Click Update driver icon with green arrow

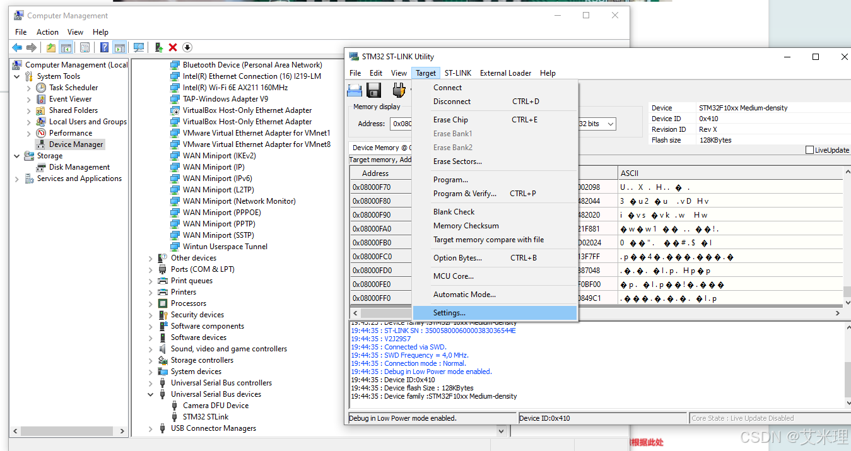pyautogui.click(x=159, y=47)
